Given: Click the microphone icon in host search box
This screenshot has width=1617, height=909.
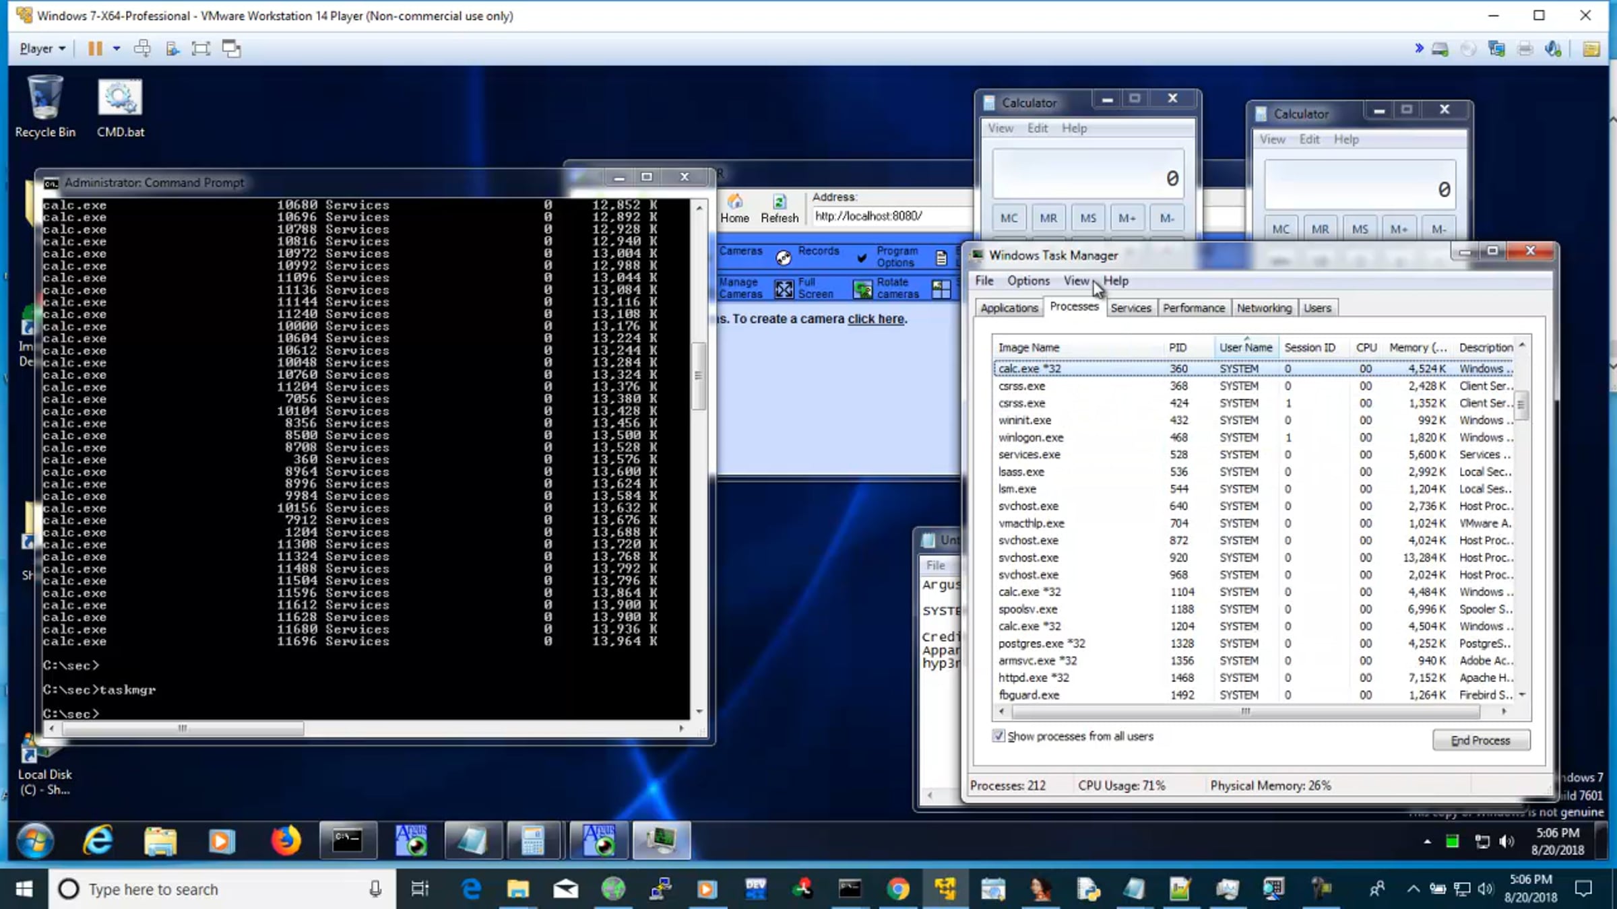Looking at the screenshot, I should click(375, 889).
